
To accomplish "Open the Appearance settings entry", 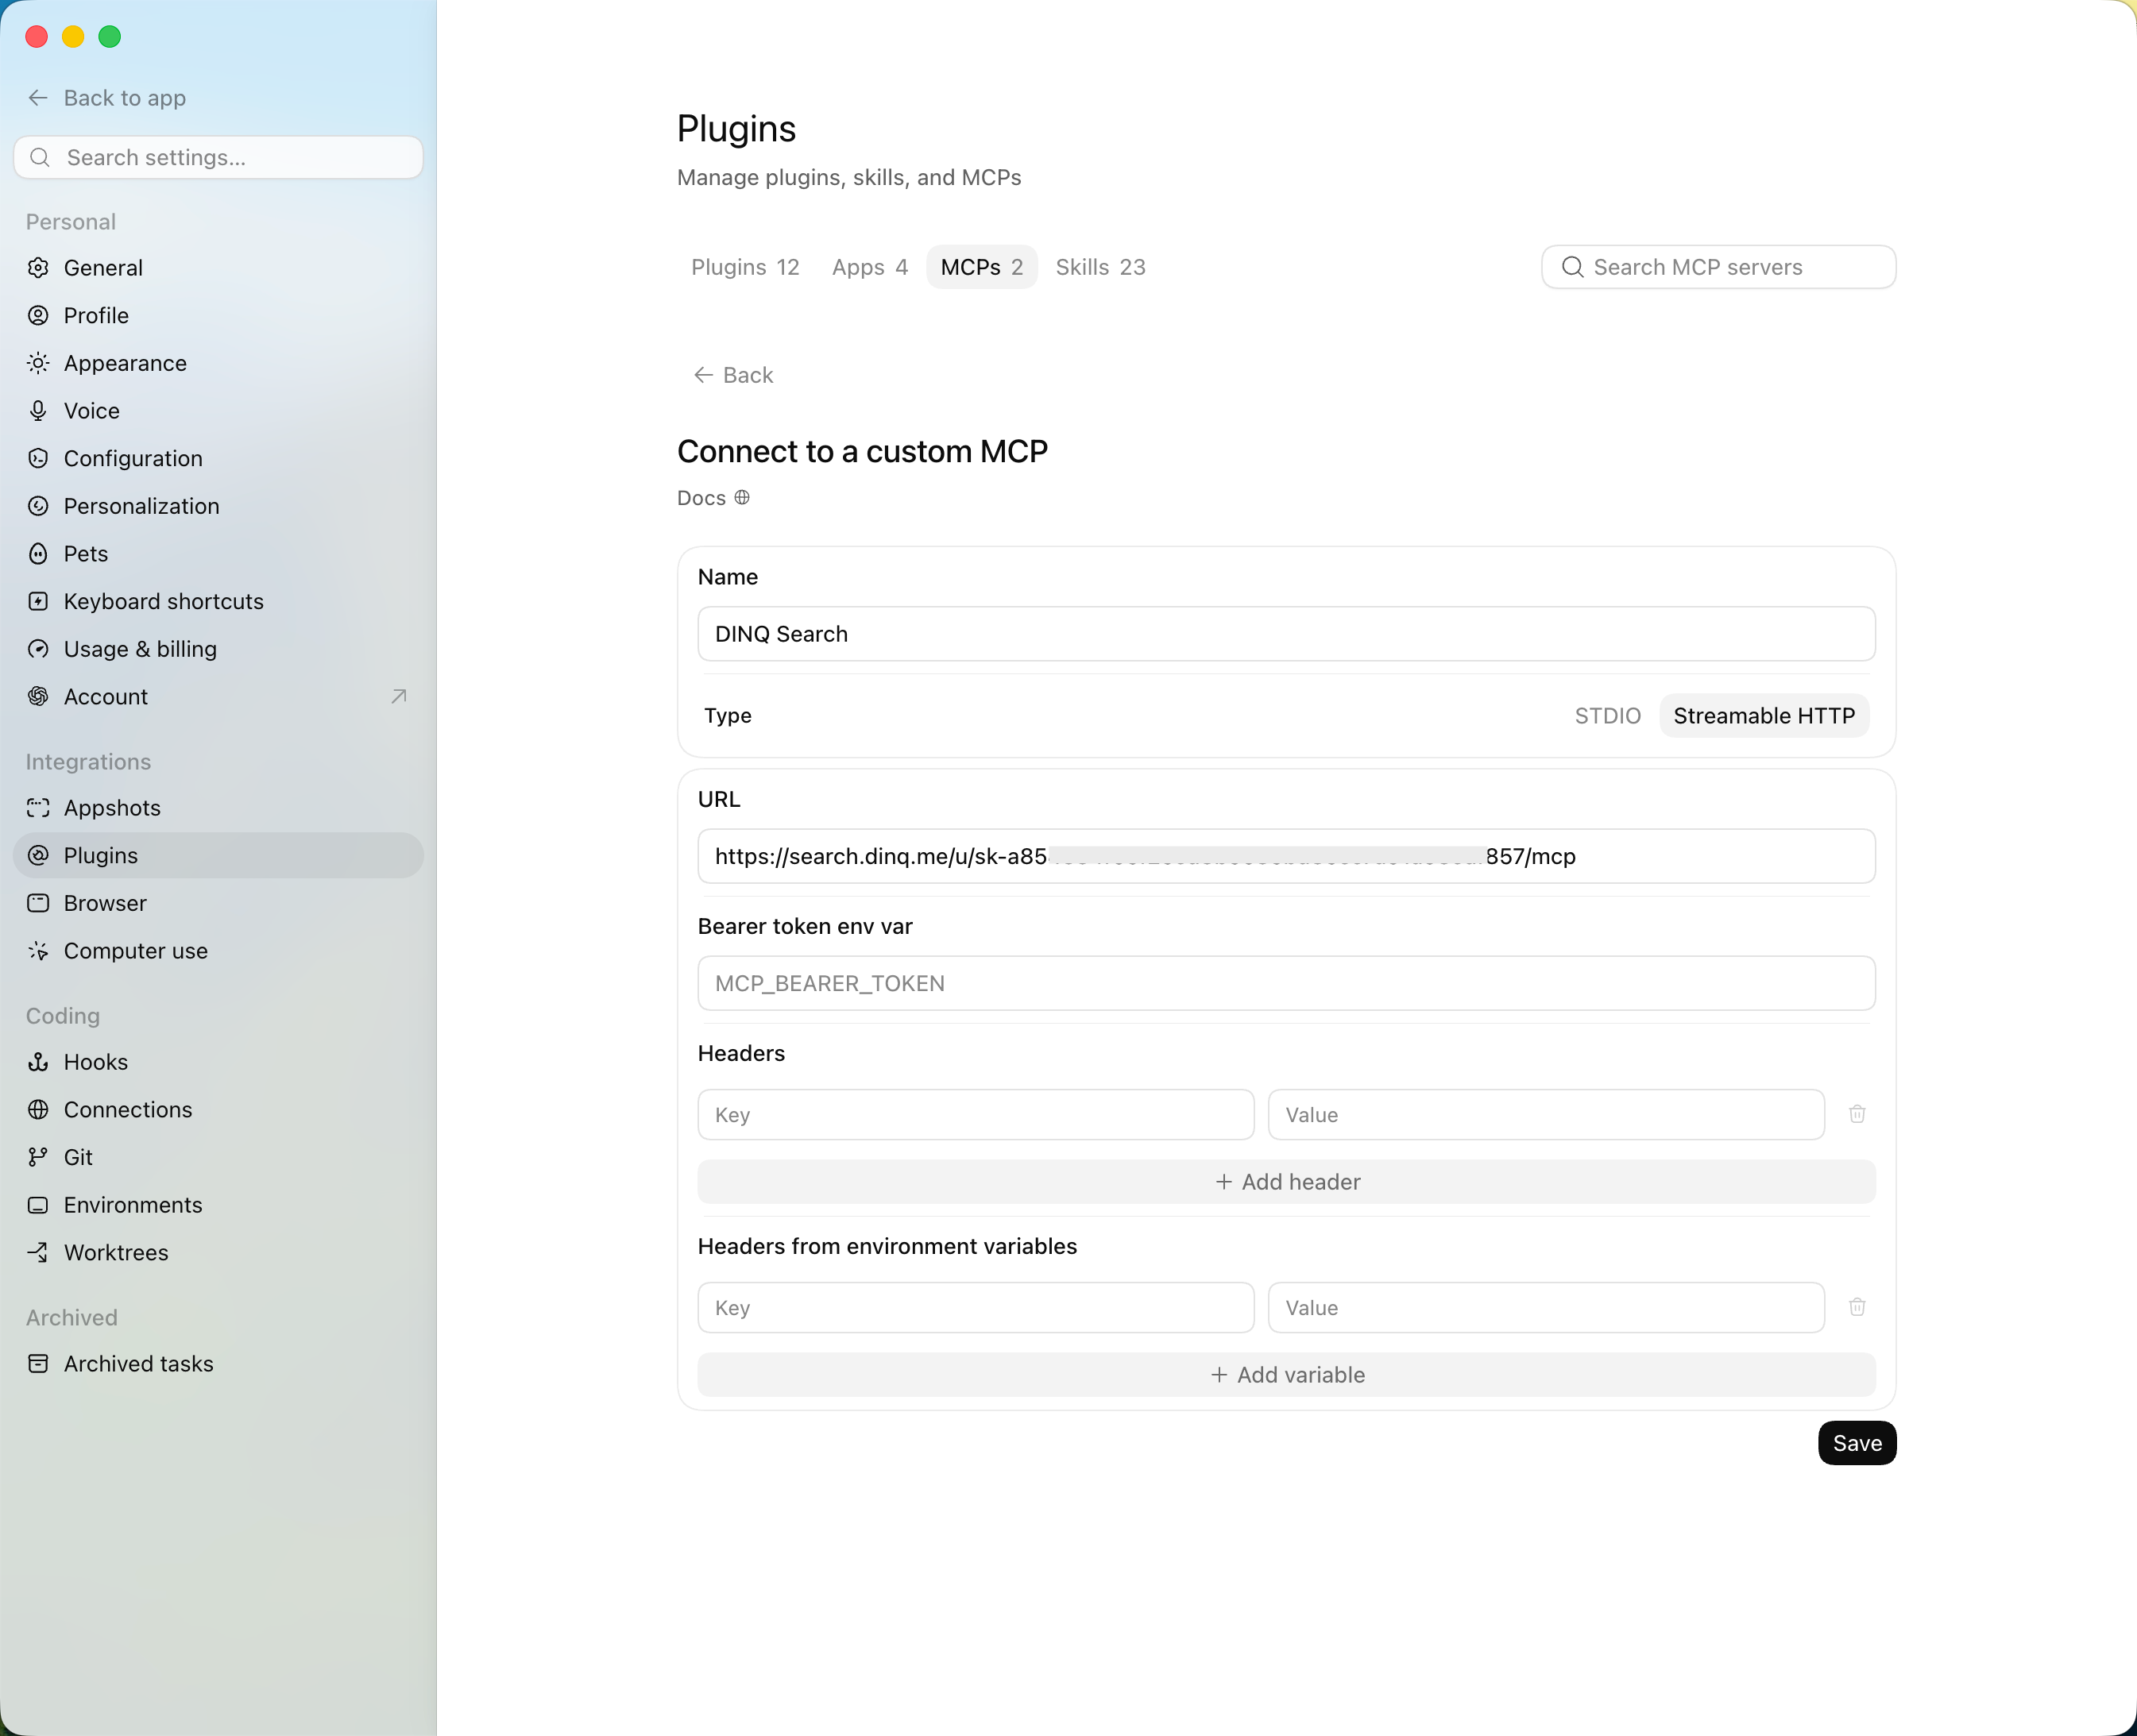I will coord(218,363).
